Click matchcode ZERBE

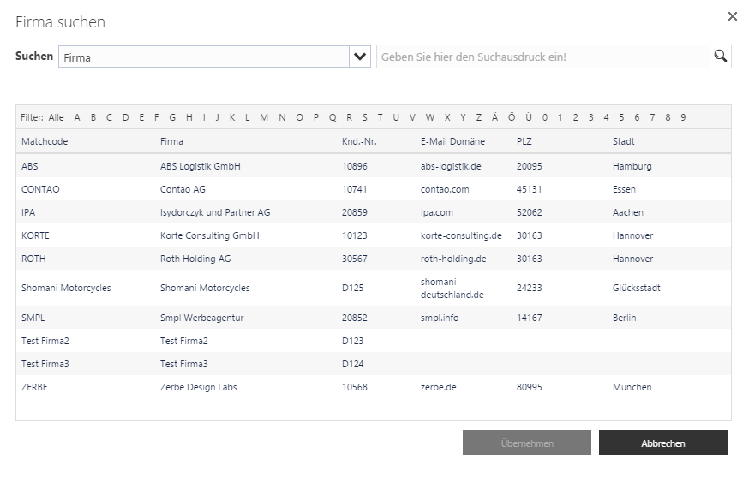34,387
